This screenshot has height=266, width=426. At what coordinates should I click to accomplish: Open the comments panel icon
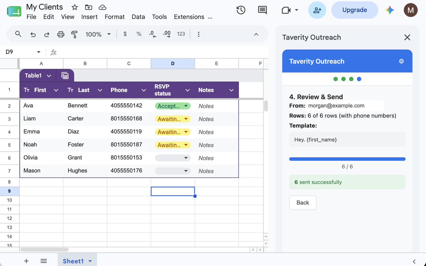pyautogui.click(x=263, y=10)
